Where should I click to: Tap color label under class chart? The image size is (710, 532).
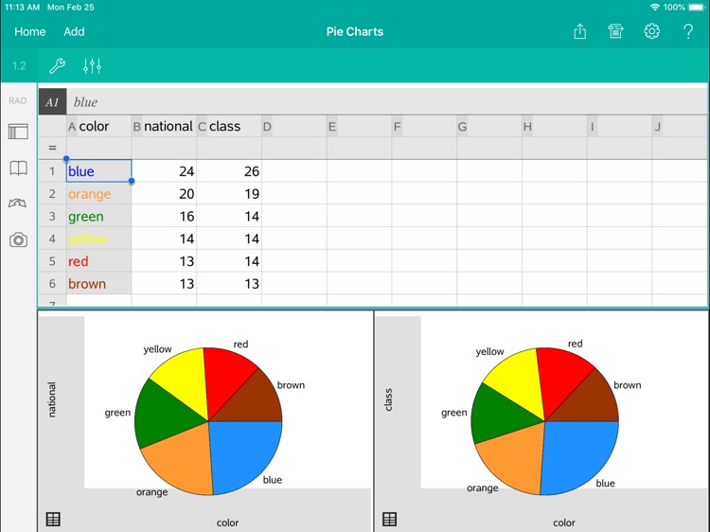[x=564, y=523]
